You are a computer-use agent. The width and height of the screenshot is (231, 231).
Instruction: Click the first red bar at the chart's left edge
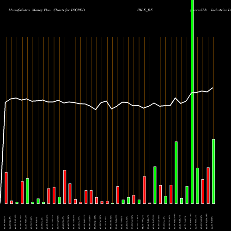click(6, 188)
